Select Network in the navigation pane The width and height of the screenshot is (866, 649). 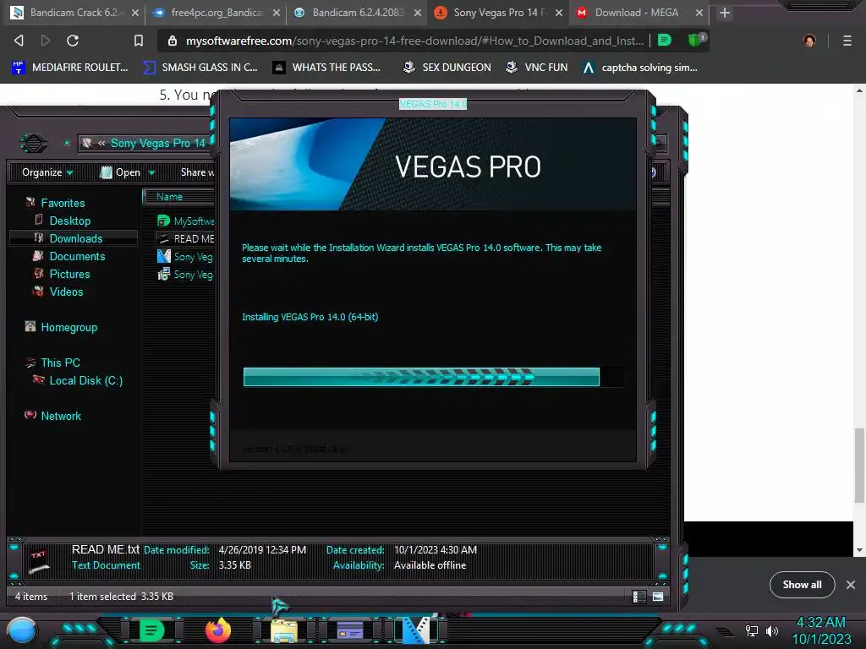pyautogui.click(x=61, y=416)
